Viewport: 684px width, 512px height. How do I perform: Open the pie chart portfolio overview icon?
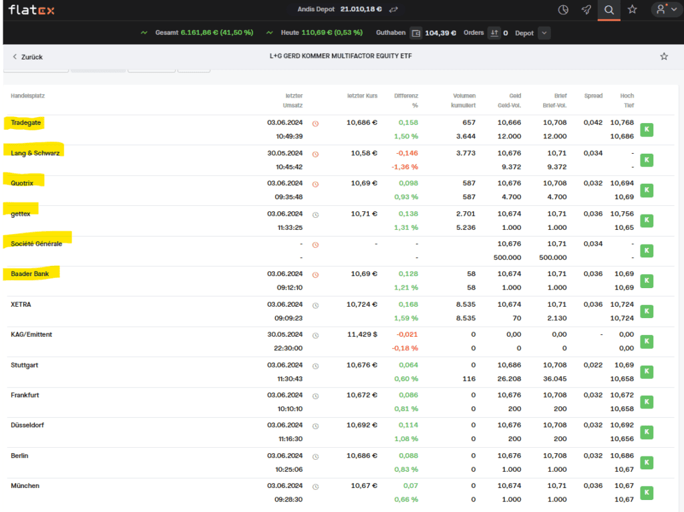pyautogui.click(x=563, y=10)
